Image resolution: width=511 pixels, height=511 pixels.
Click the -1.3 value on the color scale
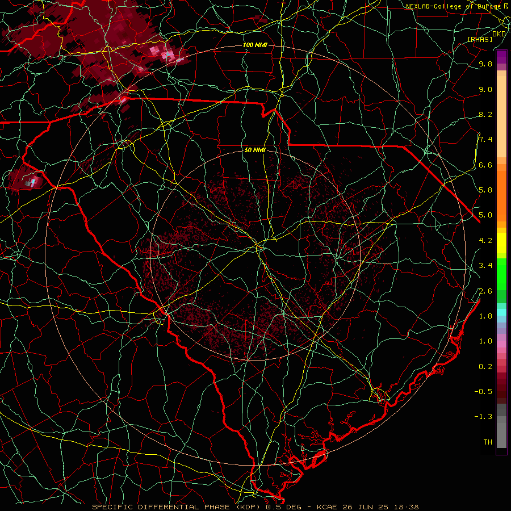pyautogui.click(x=483, y=417)
